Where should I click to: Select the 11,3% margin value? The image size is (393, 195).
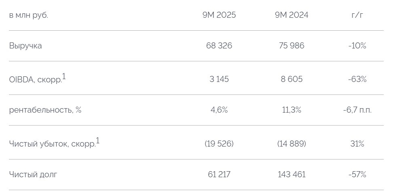[x=292, y=110]
